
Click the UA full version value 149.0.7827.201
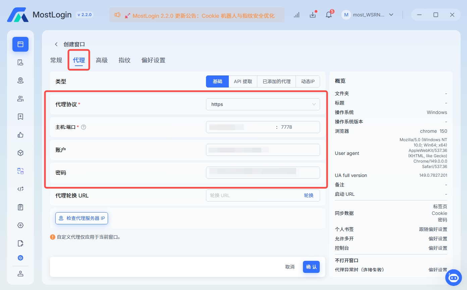[x=433, y=175]
